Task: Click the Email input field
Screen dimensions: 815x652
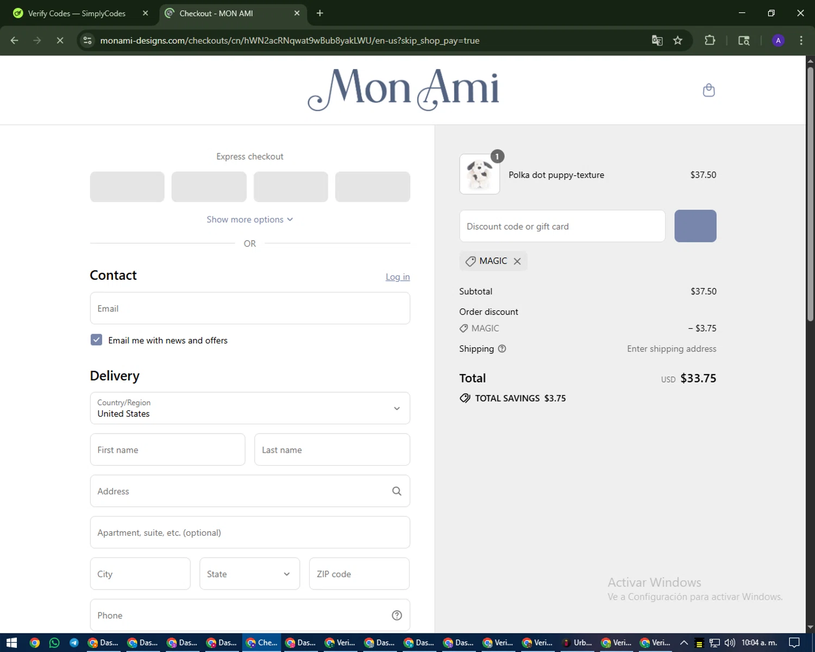Action: click(250, 308)
